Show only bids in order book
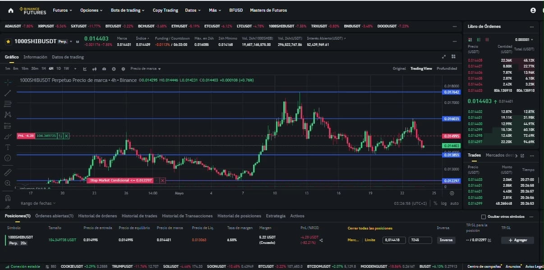 point(479,40)
